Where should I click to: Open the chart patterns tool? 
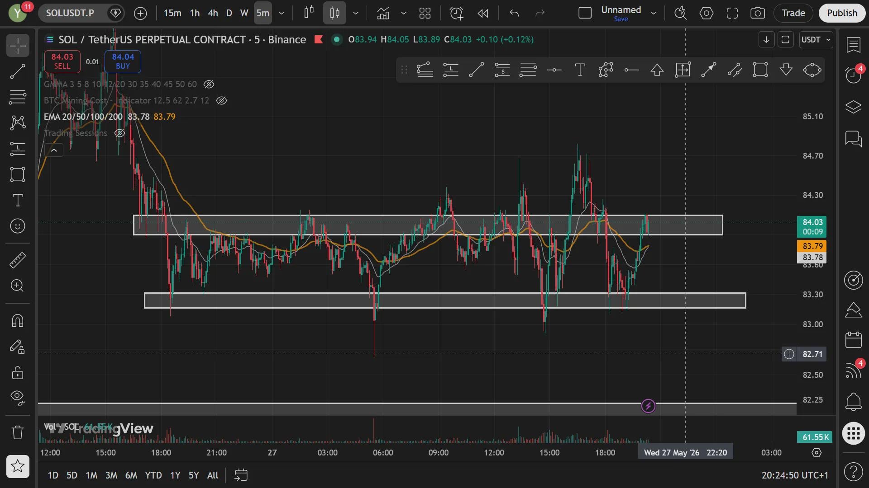tap(18, 123)
